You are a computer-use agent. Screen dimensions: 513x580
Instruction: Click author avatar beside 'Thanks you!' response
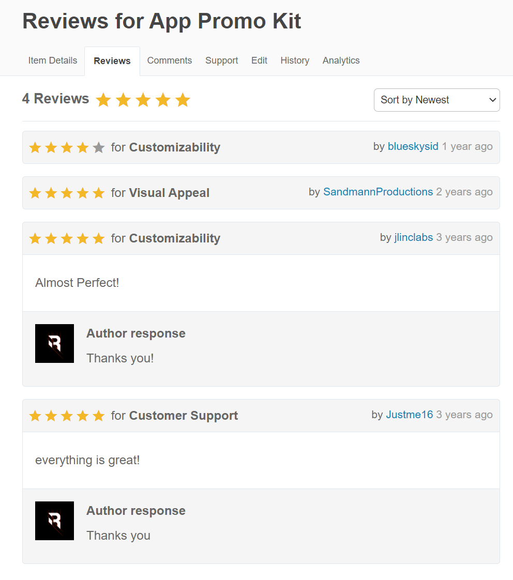(54, 343)
